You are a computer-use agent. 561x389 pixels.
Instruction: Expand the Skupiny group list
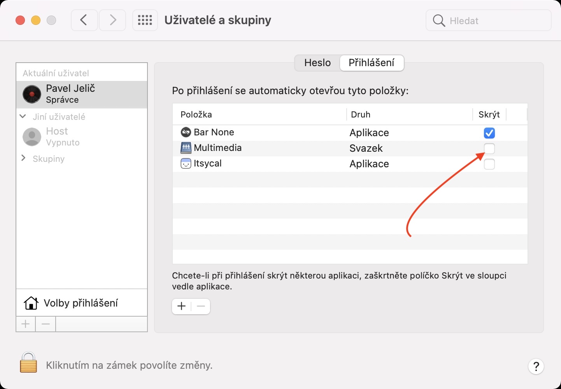click(23, 158)
